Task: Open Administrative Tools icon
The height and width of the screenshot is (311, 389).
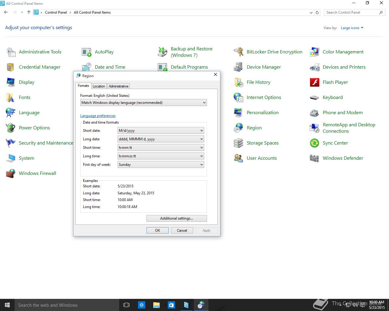Action: (11, 52)
